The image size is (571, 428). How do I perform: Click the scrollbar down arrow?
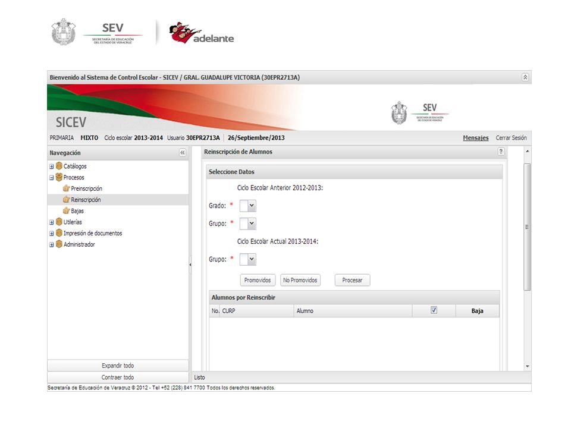[528, 366]
